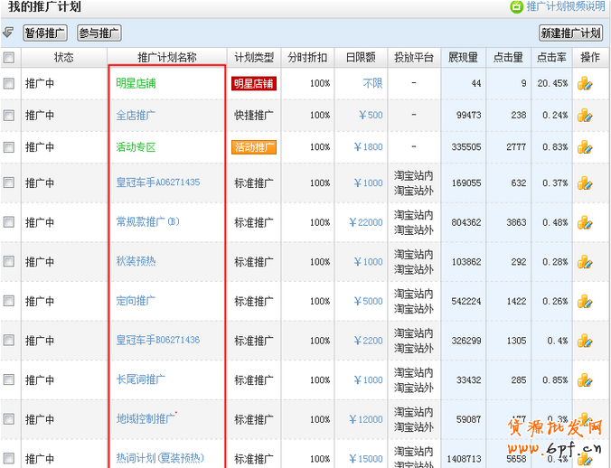Screen dimensions: 611x468
Task: Click the 不限 daily limit link
Action: [373, 83]
